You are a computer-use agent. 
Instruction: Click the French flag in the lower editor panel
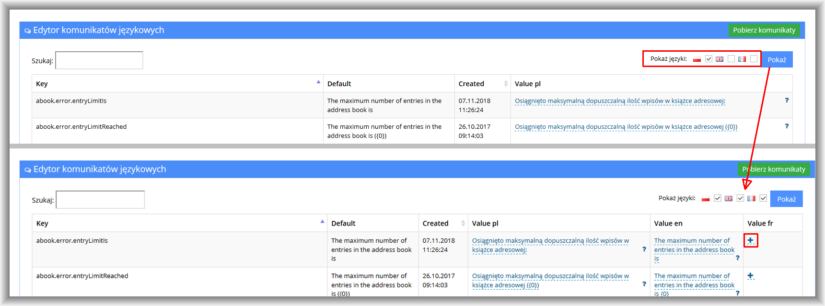tap(751, 199)
